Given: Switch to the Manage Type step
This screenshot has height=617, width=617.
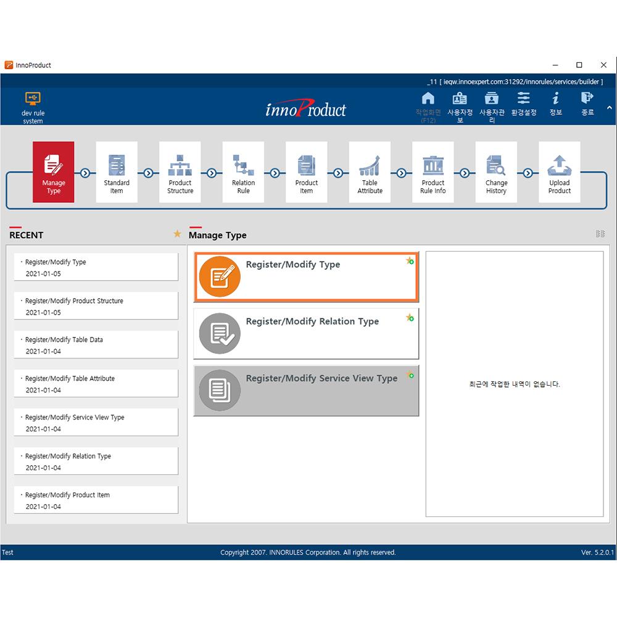Looking at the screenshot, I should 53,172.
